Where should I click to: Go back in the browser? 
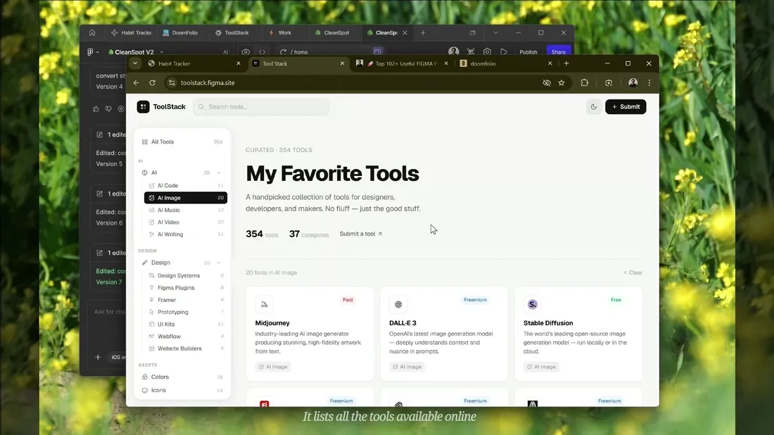[137, 83]
